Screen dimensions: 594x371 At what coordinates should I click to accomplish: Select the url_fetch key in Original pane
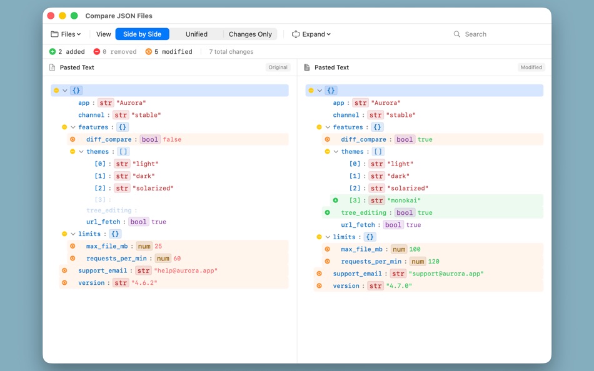[103, 222]
